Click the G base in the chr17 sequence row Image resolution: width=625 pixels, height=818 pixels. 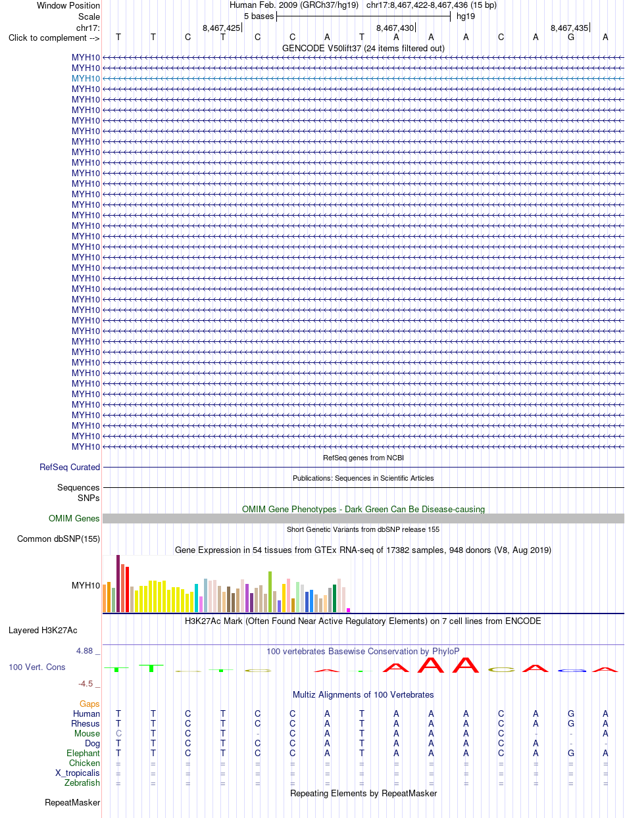coord(571,37)
